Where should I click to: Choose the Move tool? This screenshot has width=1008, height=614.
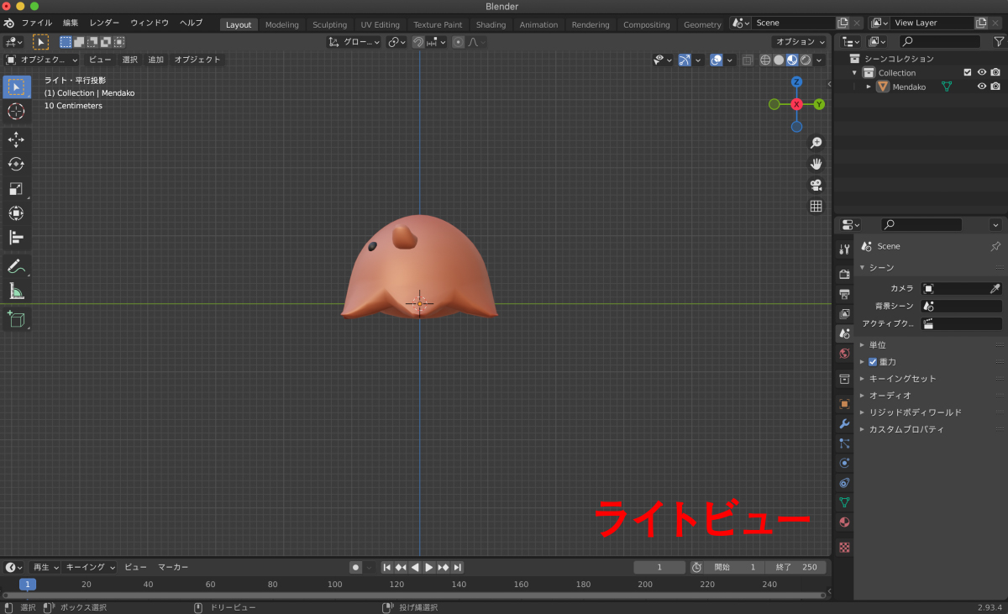tap(16, 139)
